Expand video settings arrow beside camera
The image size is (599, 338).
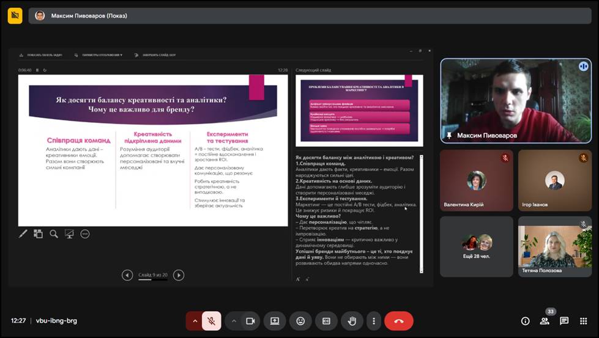234,321
